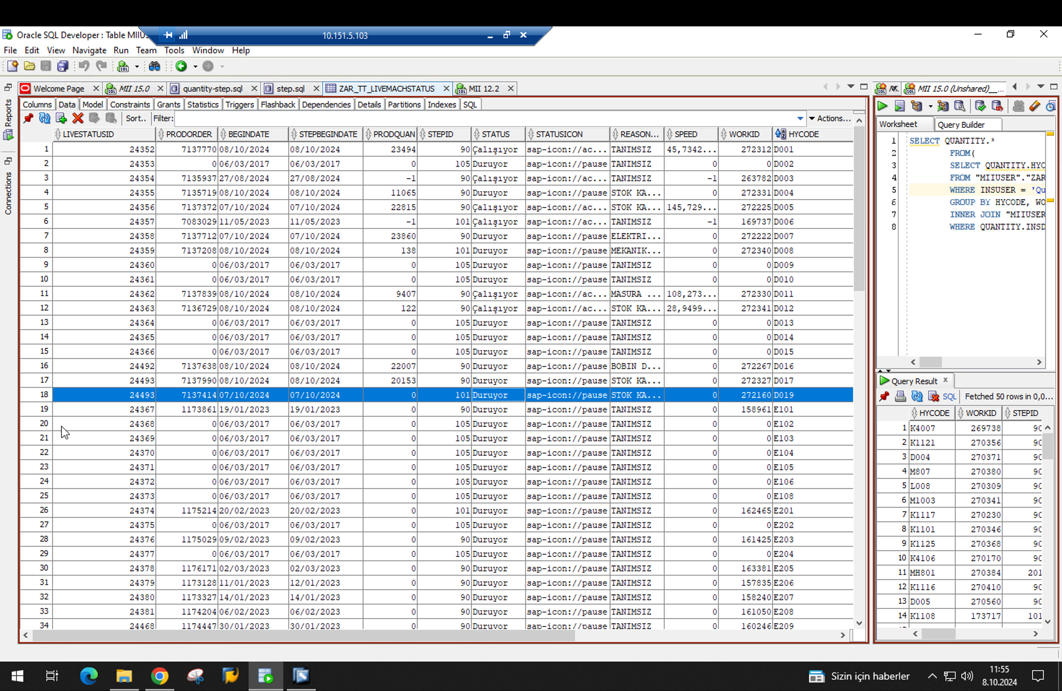1062x691 pixels.
Task: Toggle Freeze View pin in Data toolbar
Action: click(28, 118)
